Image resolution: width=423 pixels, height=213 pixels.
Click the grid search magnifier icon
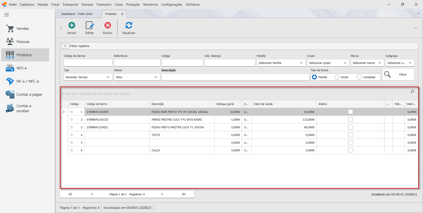412,91
